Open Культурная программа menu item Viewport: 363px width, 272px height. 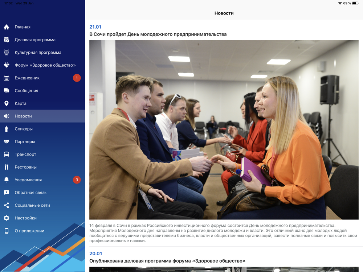pyautogui.click(x=42, y=53)
